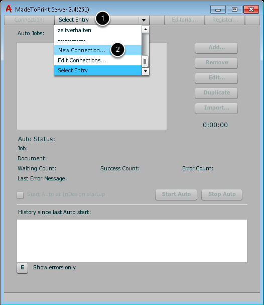Screen dimensions: 264x305
Task: Open the Connection dropdown arrow
Action: [144, 20]
